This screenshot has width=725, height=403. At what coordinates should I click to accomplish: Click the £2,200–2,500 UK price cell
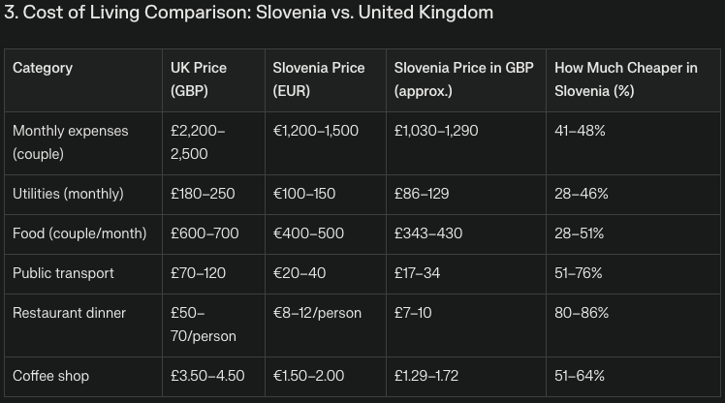tap(198, 141)
